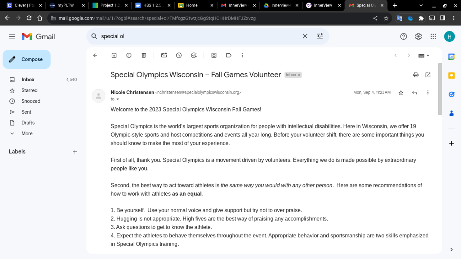Open the input tools keyboard dropdown
This screenshot has width=461, height=259.
tap(424, 55)
